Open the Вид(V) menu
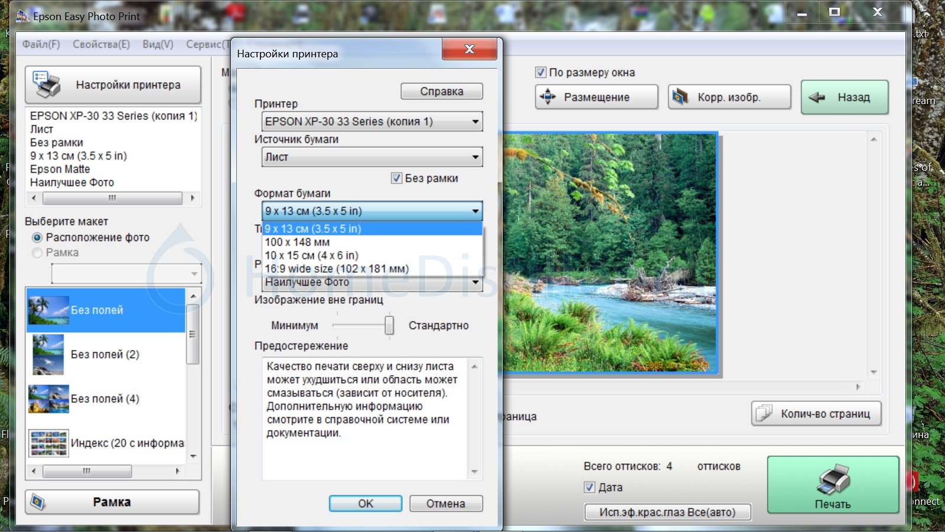Viewport: 945px width, 532px height. [x=158, y=44]
